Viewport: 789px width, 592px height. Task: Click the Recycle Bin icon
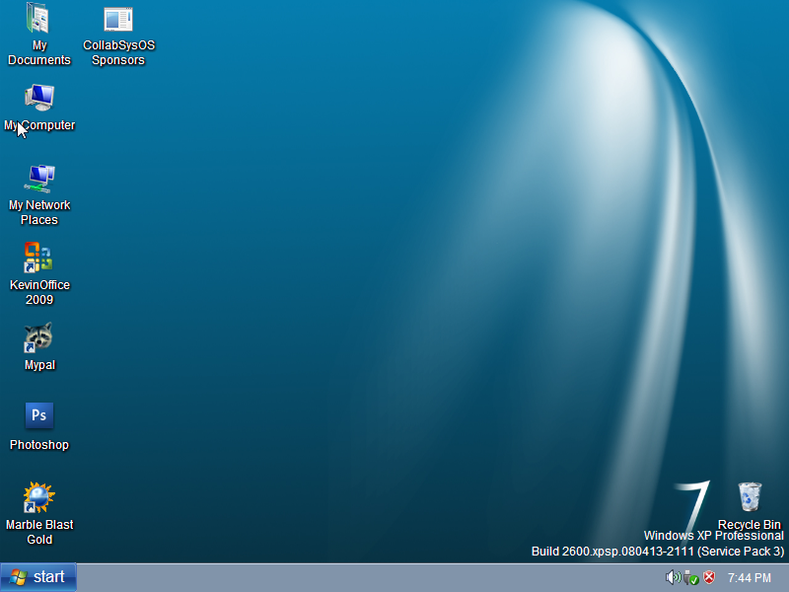[x=750, y=496]
